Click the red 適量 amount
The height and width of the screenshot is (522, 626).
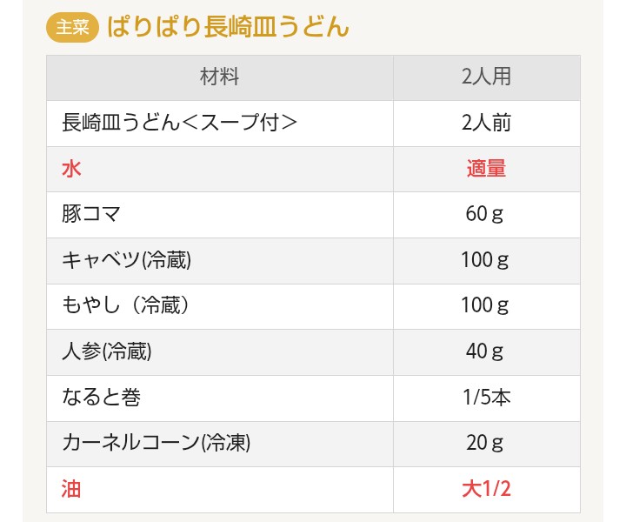point(486,169)
